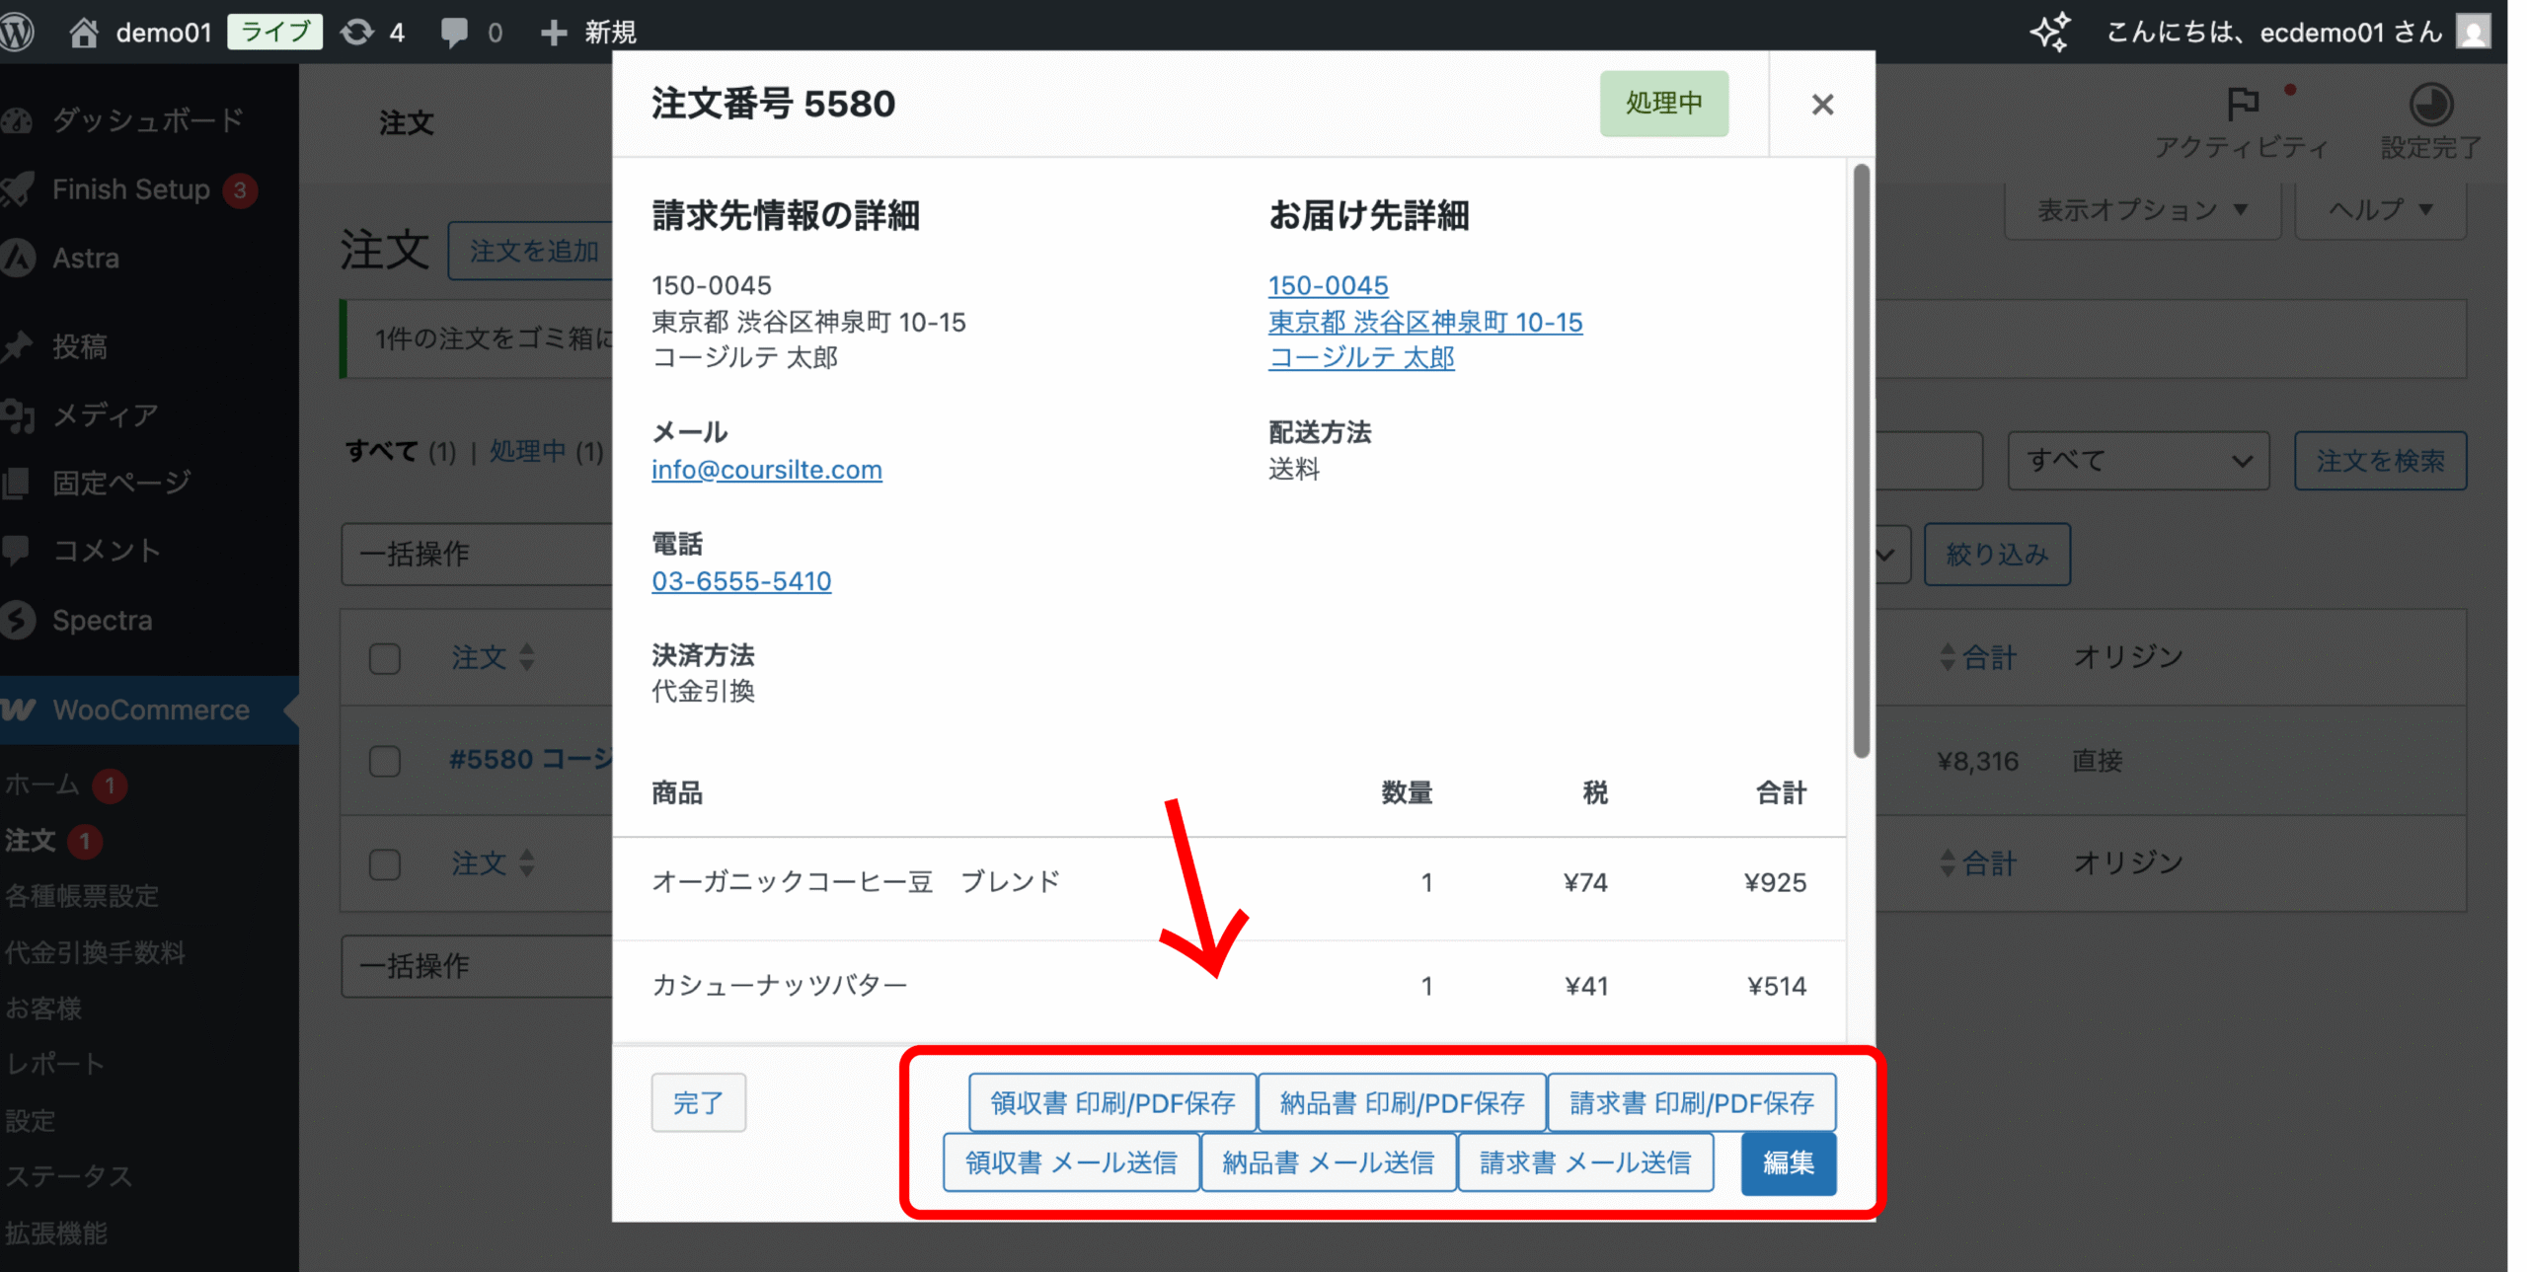
Task: Open the すべて filter dropdown
Action: point(2138,460)
